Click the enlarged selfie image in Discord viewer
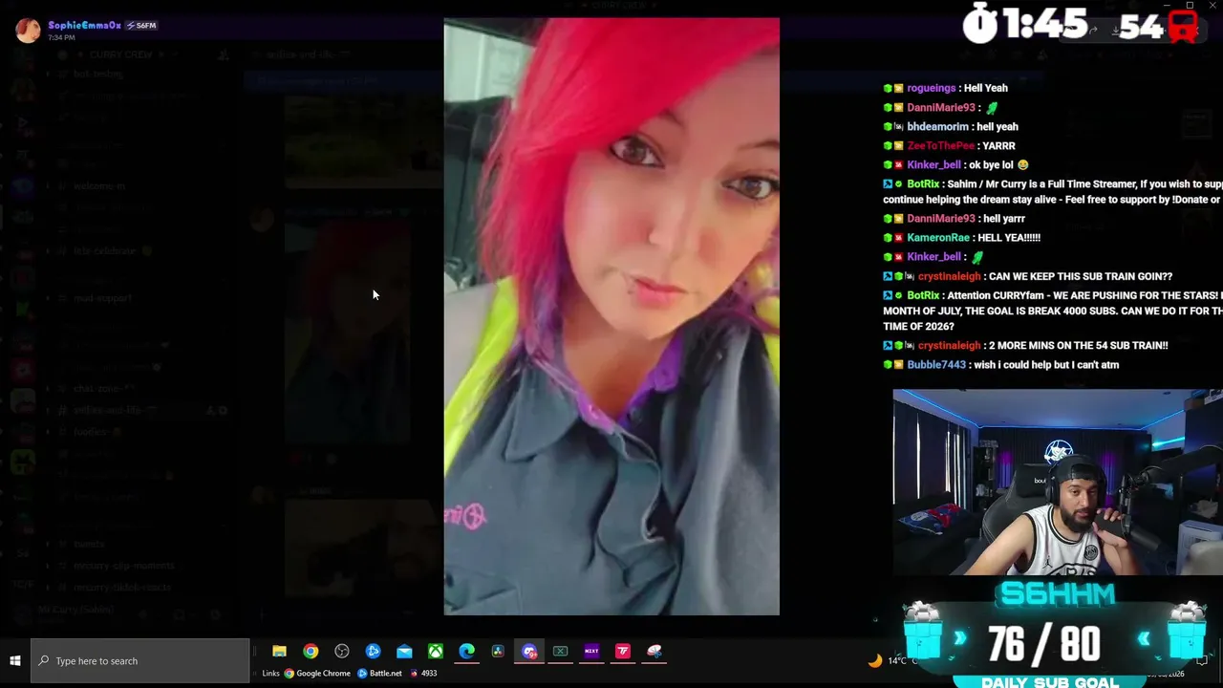This screenshot has height=688, width=1223. [x=611, y=316]
